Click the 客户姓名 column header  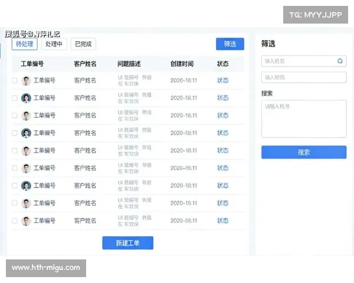tap(85, 64)
